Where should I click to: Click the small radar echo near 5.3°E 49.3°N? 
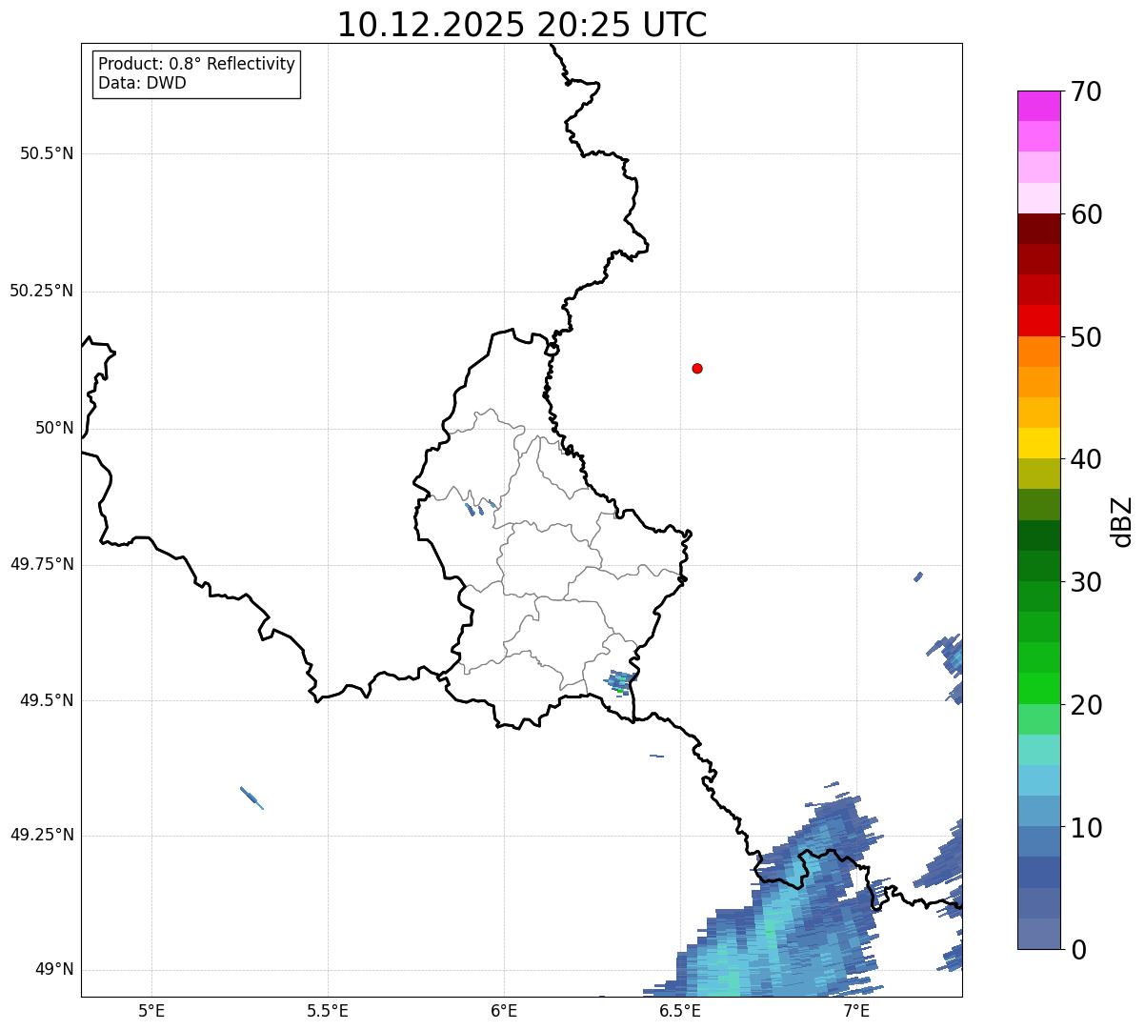pyautogui.click(x=251, y=798)
